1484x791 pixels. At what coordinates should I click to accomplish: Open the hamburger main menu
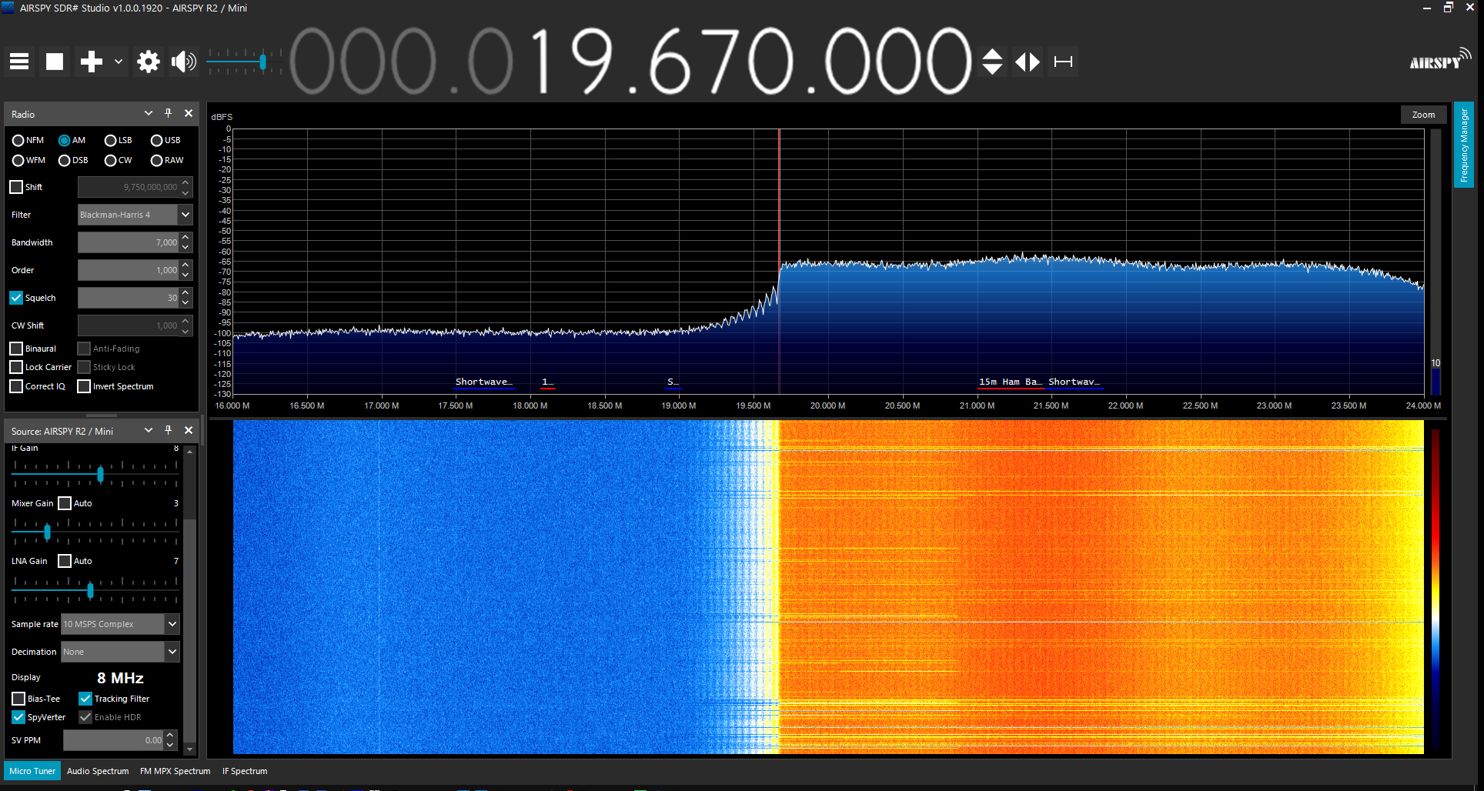click(19, 62)
